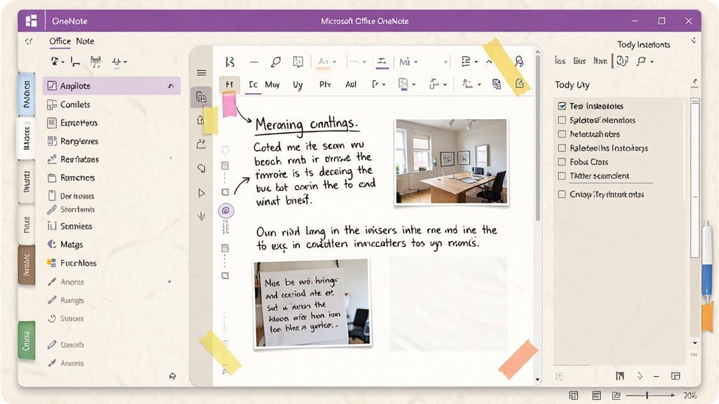719x404 pixels.
Task: Open the list formatting dropdown
Action: point(469,62)
